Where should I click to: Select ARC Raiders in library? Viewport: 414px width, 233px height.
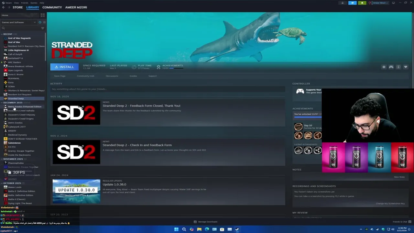(14, 62)
